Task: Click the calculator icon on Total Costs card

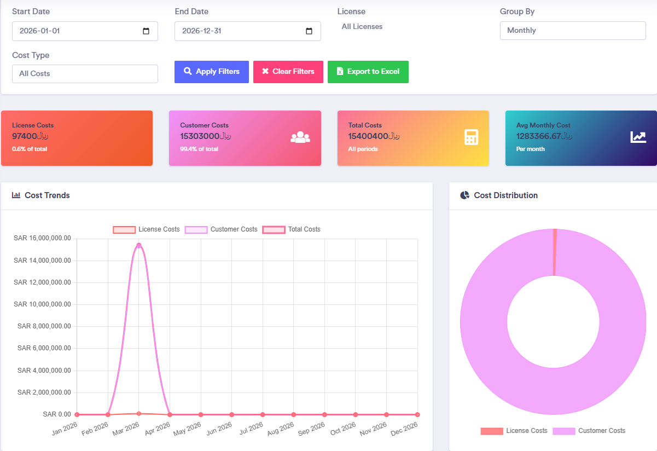Action: 471,137
